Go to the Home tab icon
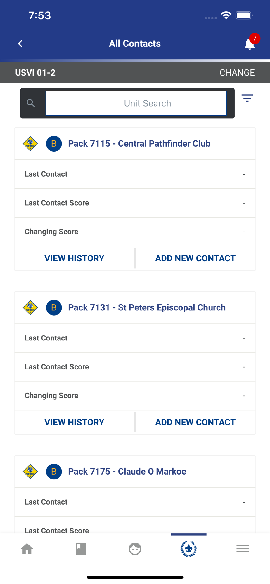This screenshot has width=270, height=584. (x=27, y=549)
